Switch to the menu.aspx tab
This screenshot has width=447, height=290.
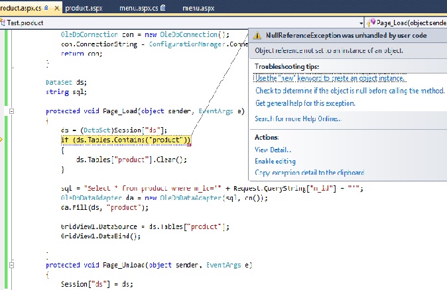tap(198, 8)
